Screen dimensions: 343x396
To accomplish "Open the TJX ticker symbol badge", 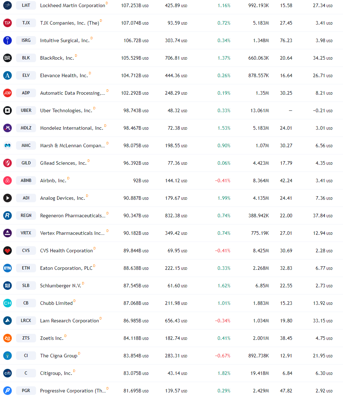I will tap(26, 23).
